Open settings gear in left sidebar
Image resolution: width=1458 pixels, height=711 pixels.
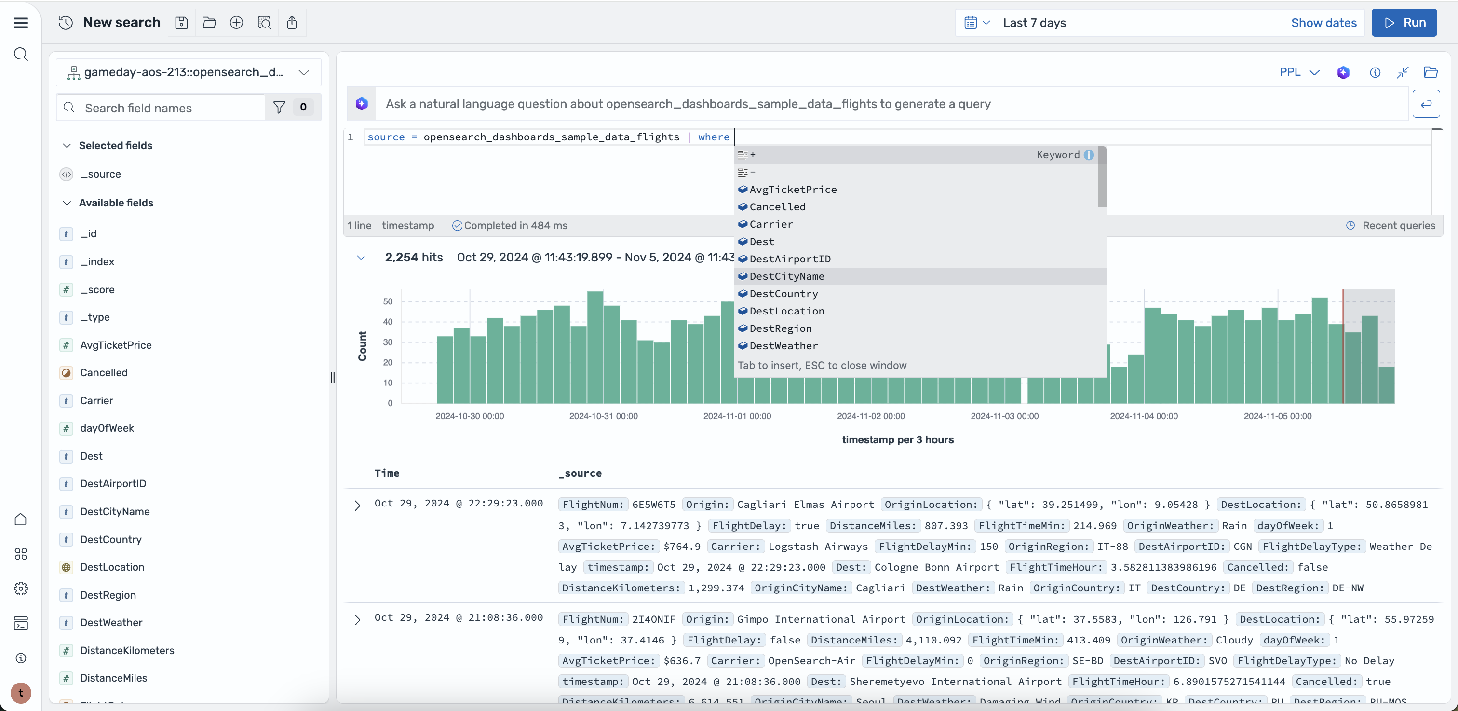point(21,589)
